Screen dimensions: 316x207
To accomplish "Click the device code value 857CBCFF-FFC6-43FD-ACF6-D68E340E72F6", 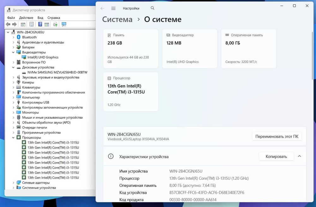I will [x=207, y=192].
